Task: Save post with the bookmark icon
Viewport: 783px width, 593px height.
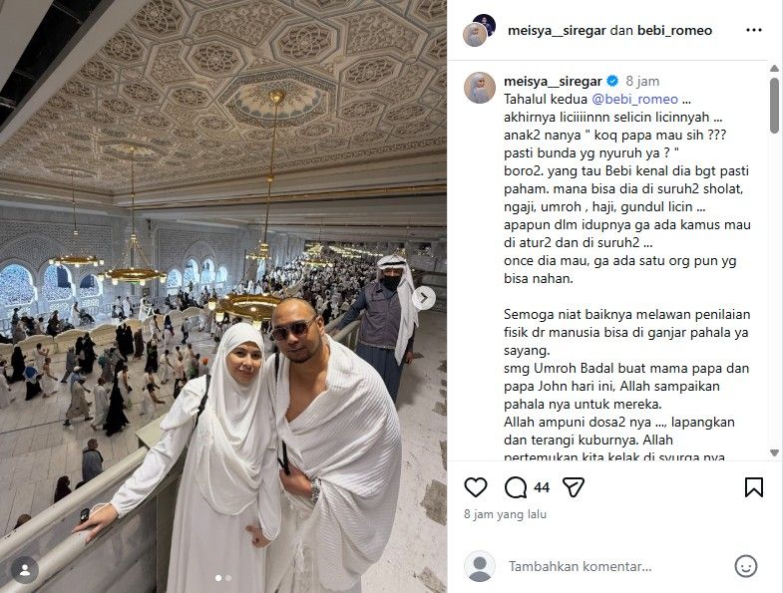Action: click(753, 487)
